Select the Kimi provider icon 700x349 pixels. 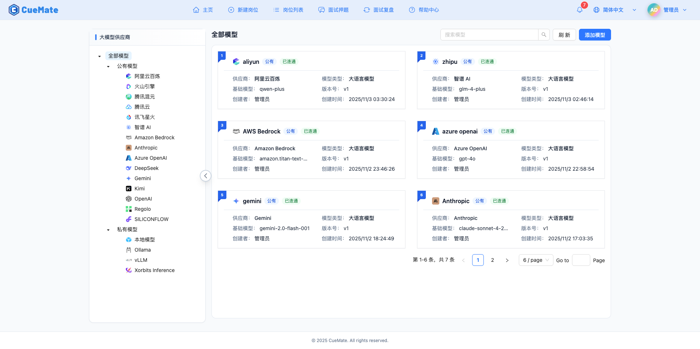click(128, 189)
